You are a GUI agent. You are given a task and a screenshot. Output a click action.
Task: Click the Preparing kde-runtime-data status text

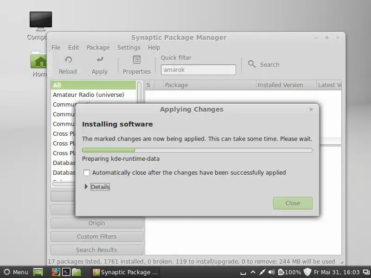[121, 159]
